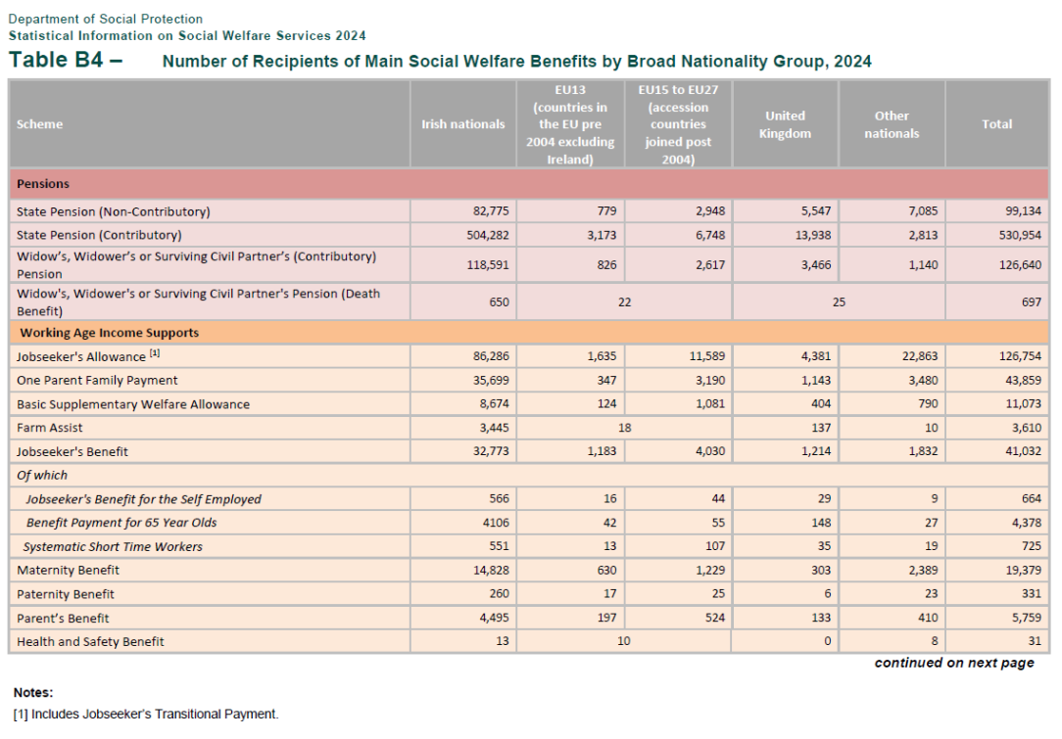Click the 'Jobseeker's Benefit' row label
Image resolution: width=1062 pixels, height=739 pixels.
click(x=72, y=451)
